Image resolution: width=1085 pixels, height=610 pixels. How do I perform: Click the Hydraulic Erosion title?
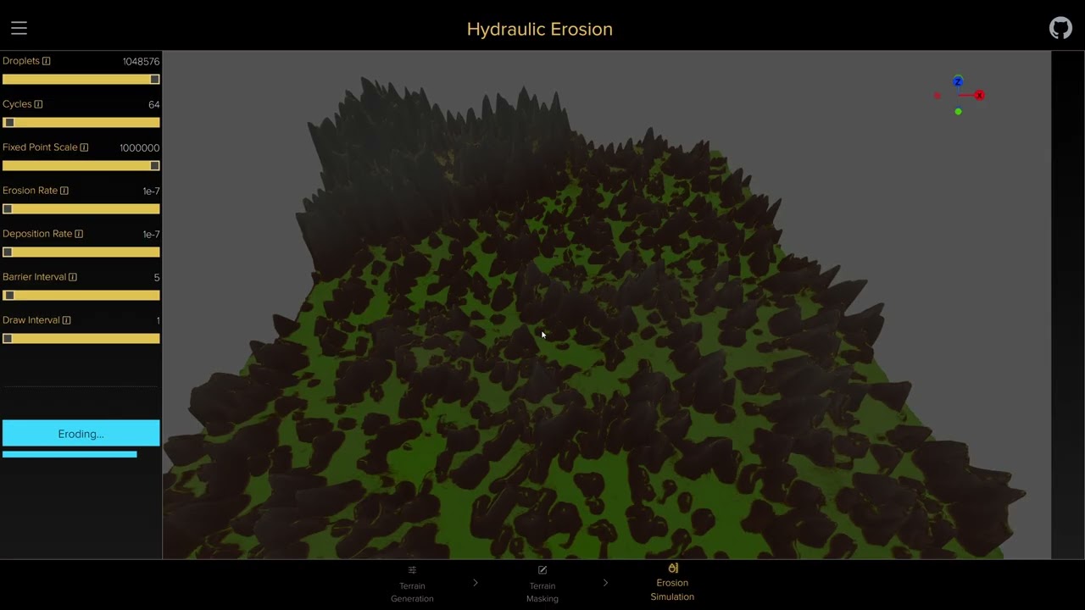(x=540, y=29)
